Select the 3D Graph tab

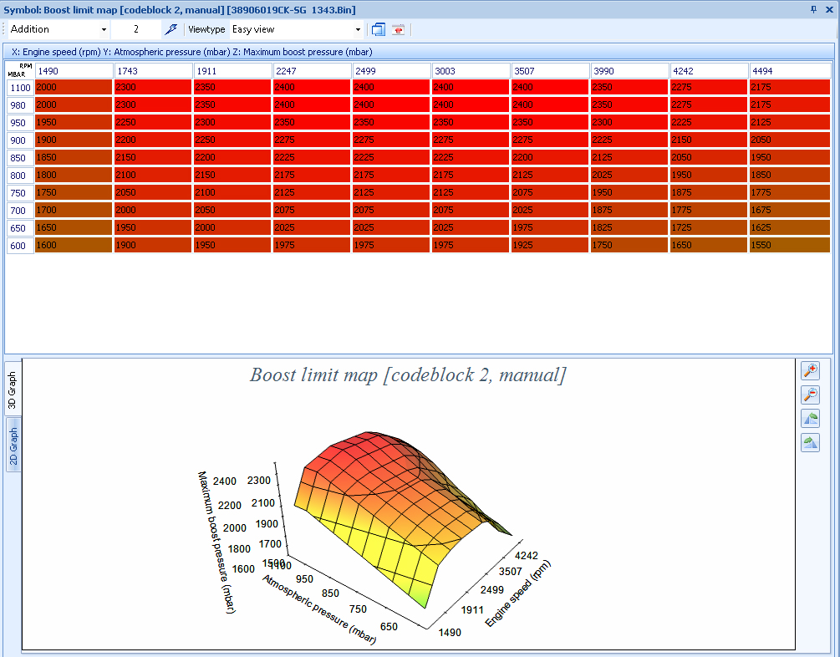pyautogui.click(x=13, y=390)
